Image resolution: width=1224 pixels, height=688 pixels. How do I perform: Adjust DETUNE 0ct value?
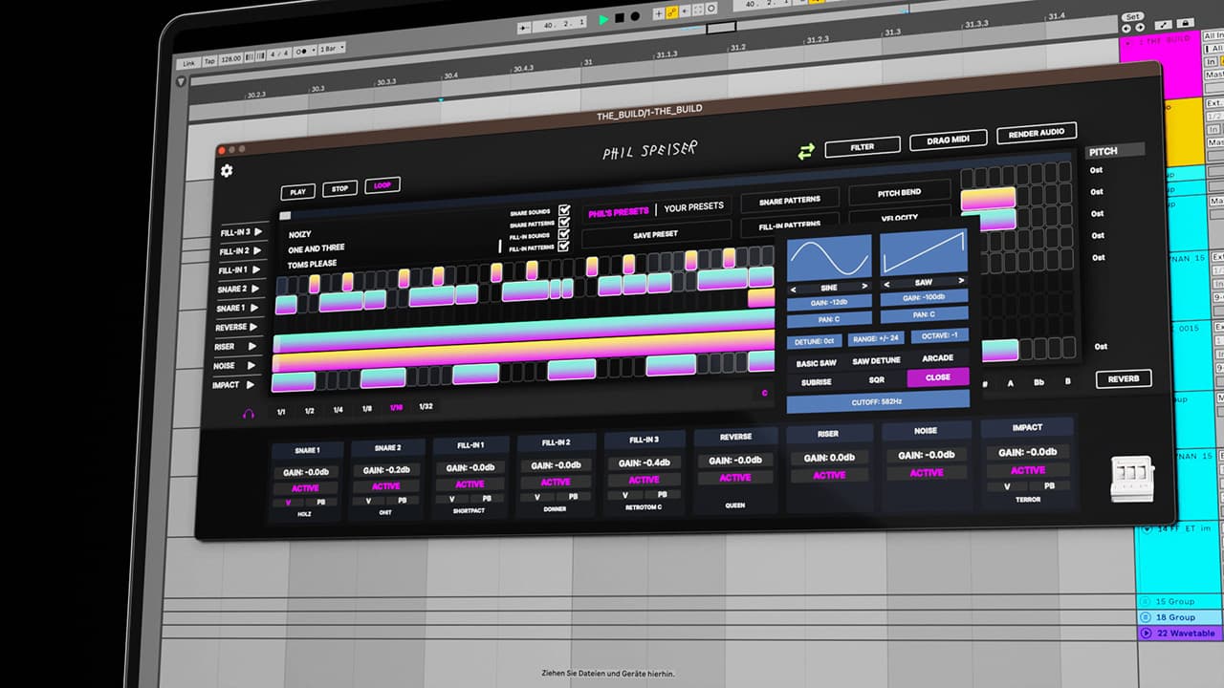[x=815, y=341]
